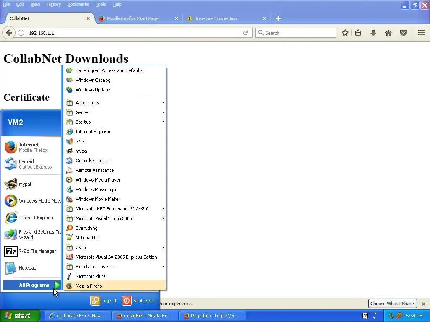This screenshot has height=322, width=430.
Task: Launch Windows Movie Maker
Action: (x=115, y=199)
